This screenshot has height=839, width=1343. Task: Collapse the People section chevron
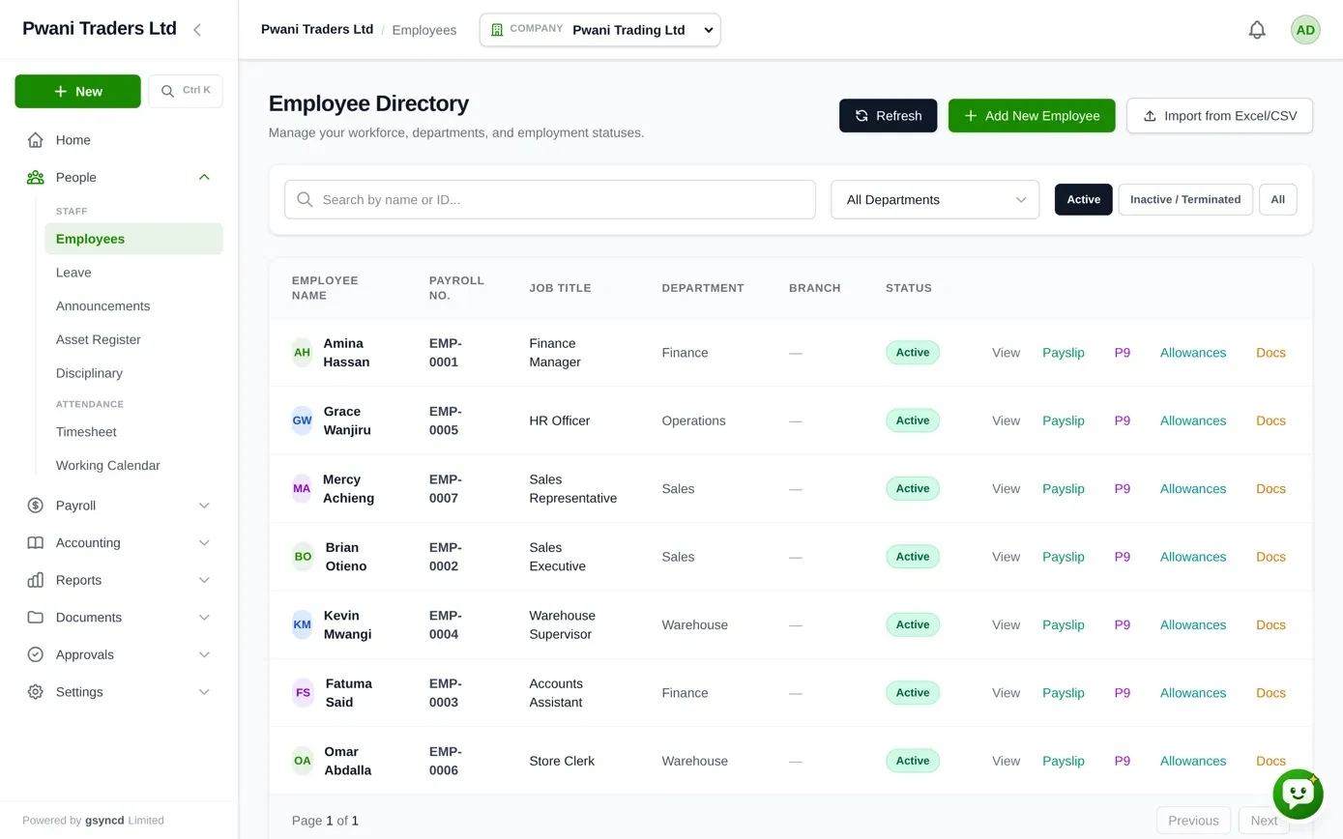[x=204, y=177]
